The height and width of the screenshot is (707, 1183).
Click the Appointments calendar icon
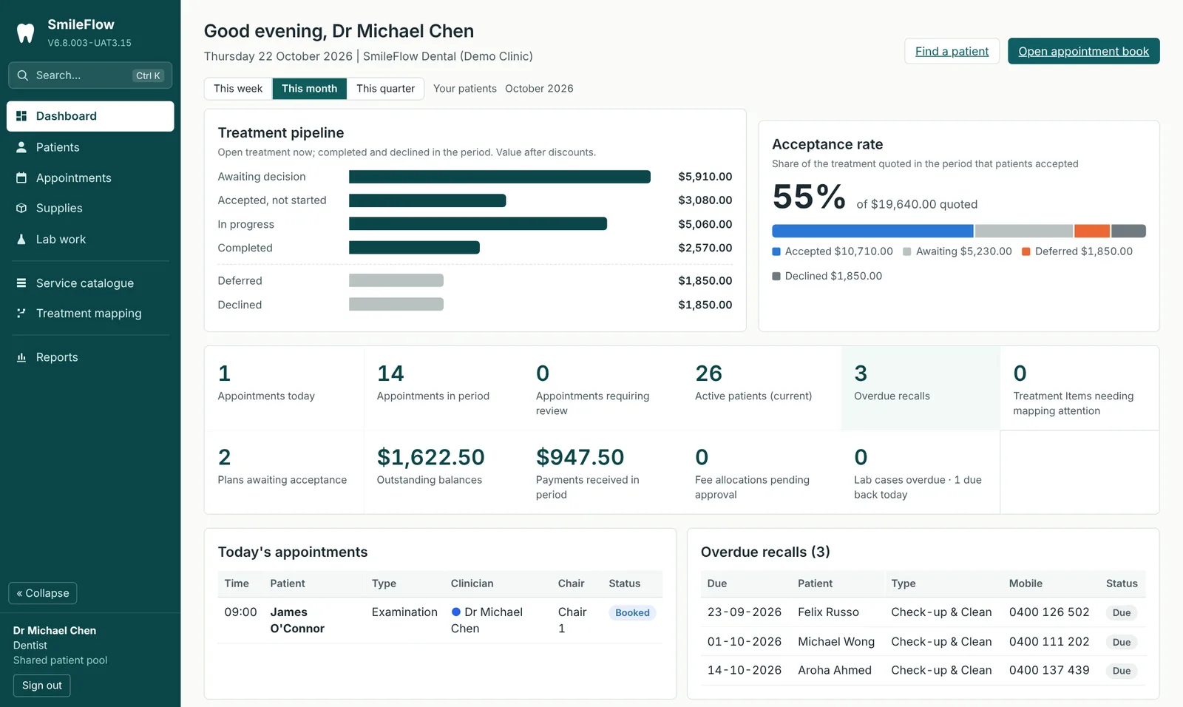coord(21,177)
